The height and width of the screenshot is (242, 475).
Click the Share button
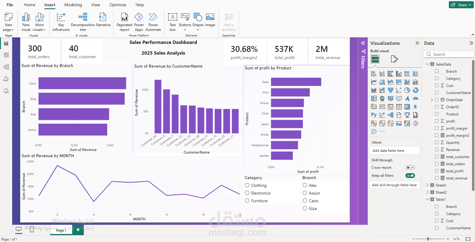point(461,5)
